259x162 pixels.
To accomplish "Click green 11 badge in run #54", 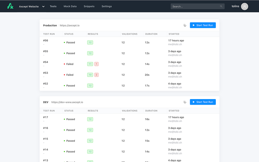I will (90, 64).
